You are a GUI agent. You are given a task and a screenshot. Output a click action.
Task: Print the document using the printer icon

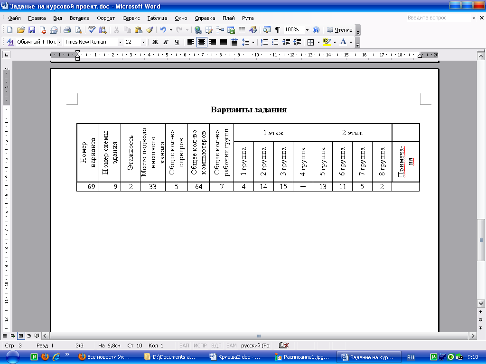pyautogui.click(x=67, y=30)
